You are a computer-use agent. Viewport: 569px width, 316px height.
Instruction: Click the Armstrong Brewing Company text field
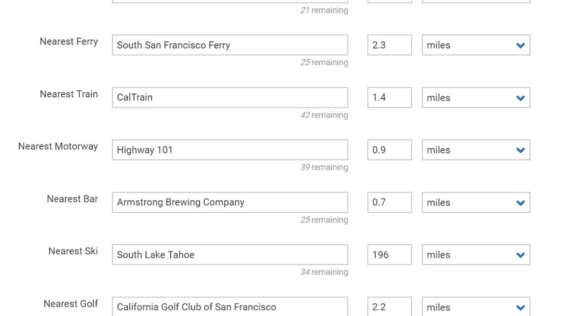230,203
